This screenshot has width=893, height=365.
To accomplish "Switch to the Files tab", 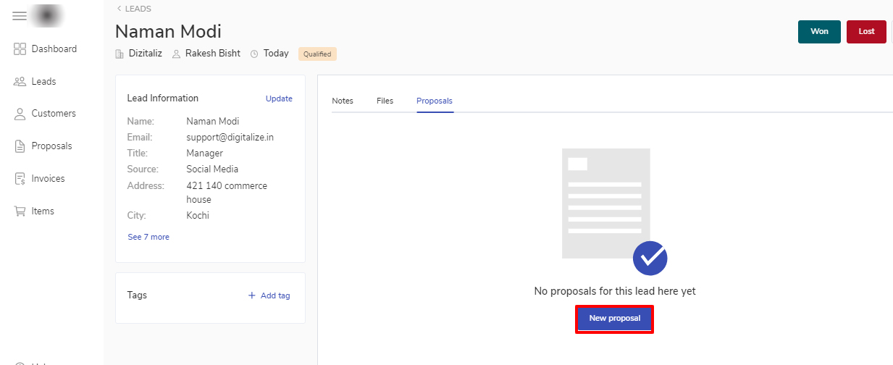I will pos(385,101).
